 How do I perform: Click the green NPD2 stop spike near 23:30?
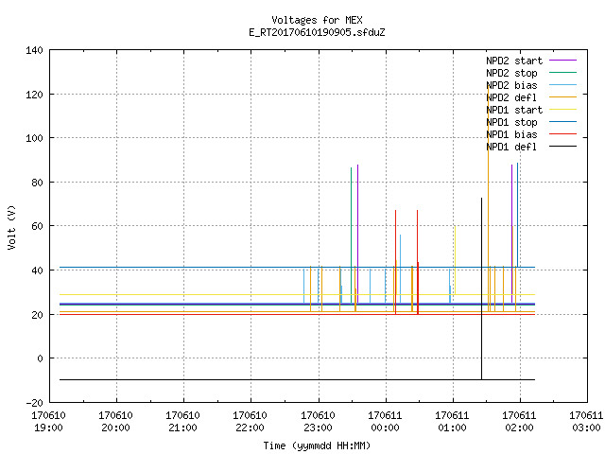[351, 236]
